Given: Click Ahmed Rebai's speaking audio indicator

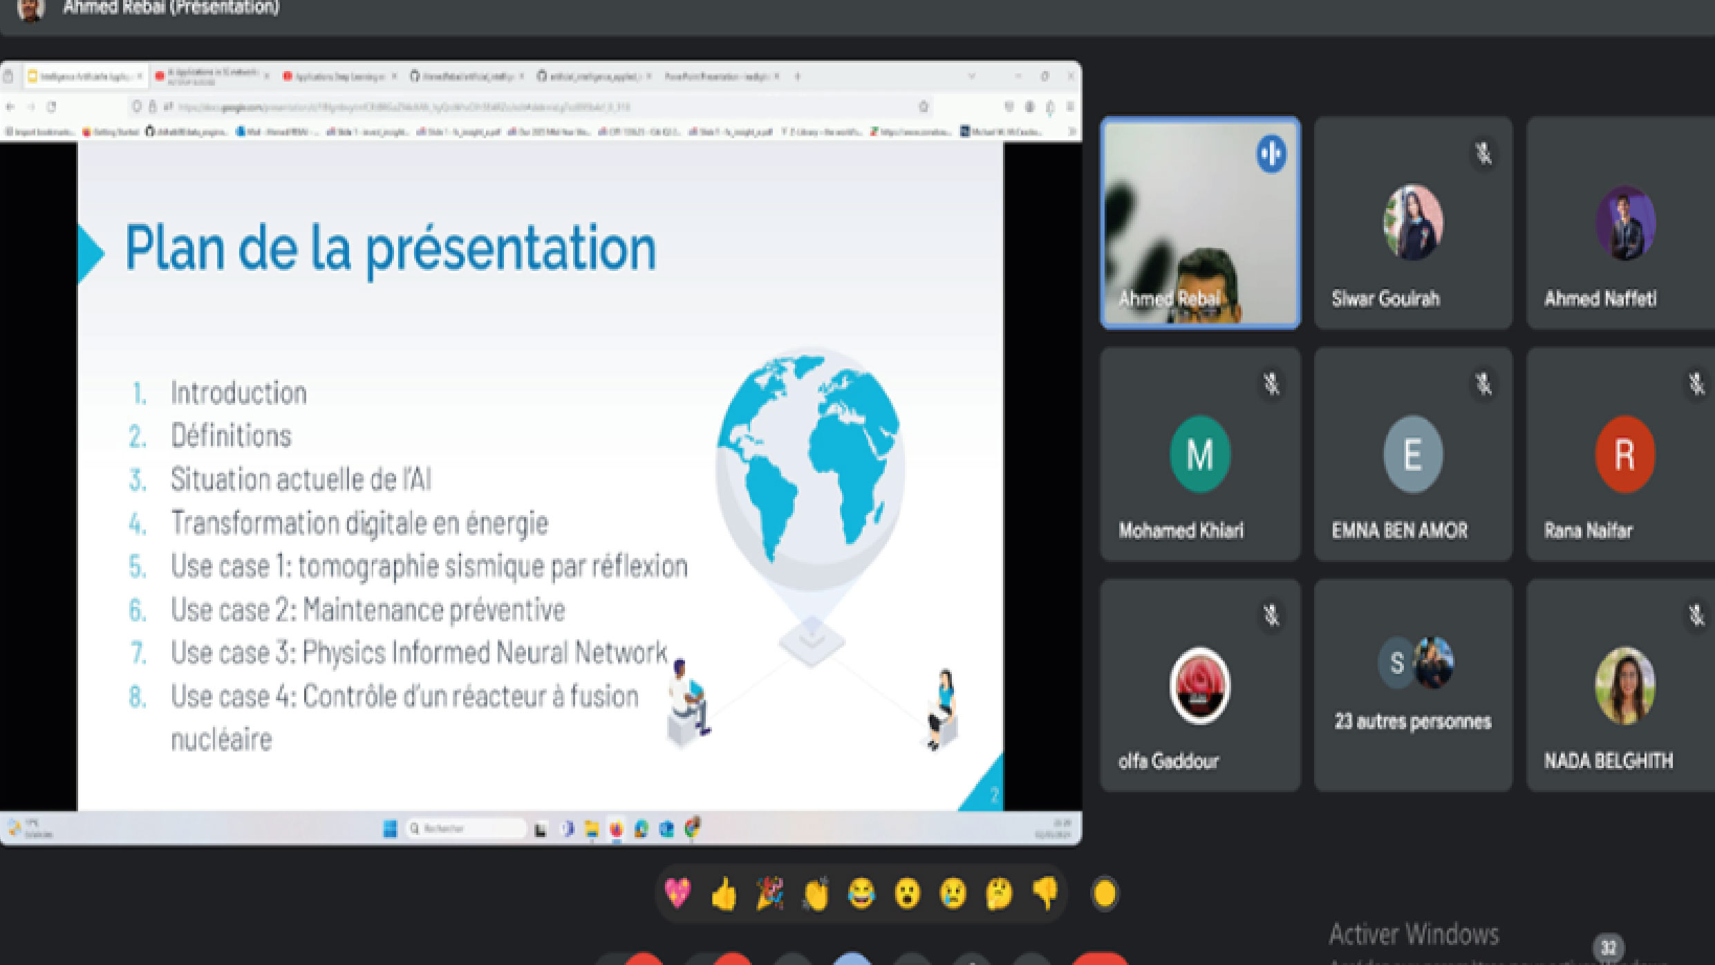Looking at the screenshot, I should [x=1271, y=153].
